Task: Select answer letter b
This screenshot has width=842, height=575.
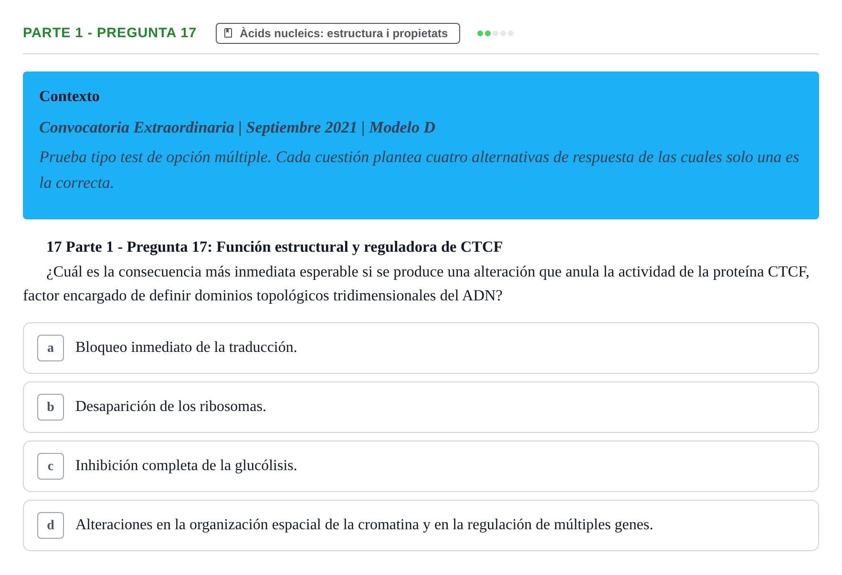Action: coord(51,407)
